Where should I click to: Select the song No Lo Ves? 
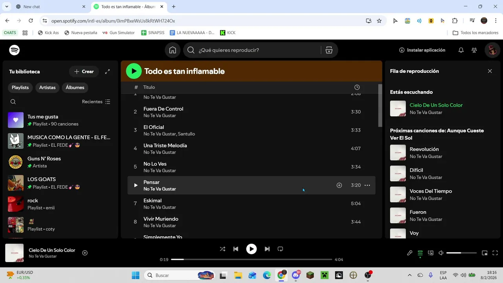(251, 167)
